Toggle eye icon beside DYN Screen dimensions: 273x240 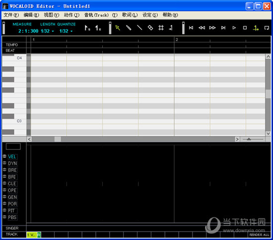click(4, 163)
